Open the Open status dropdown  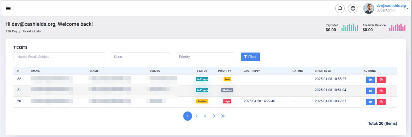[140, 57]
